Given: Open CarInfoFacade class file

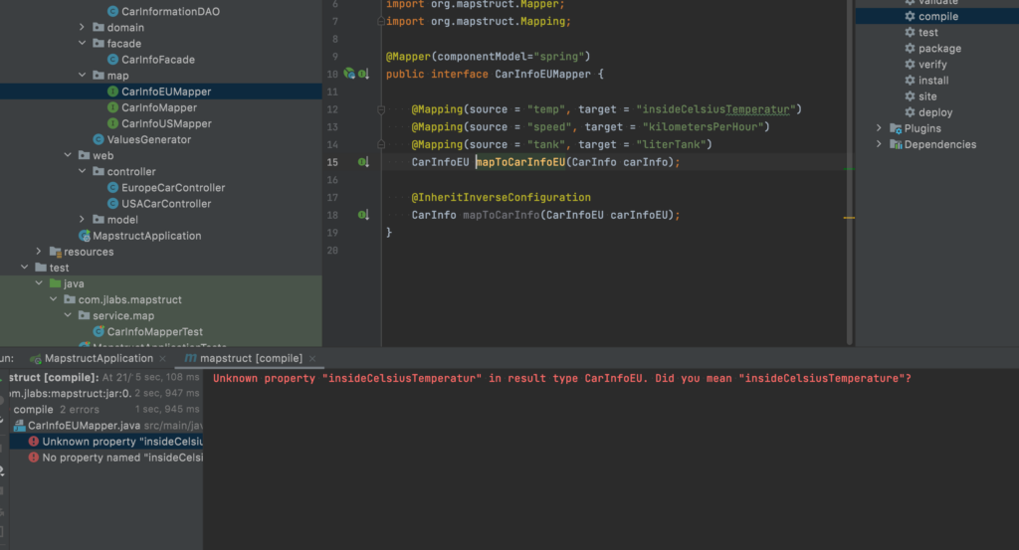Looking at the screenshot, I should click(x=158, y=59).
